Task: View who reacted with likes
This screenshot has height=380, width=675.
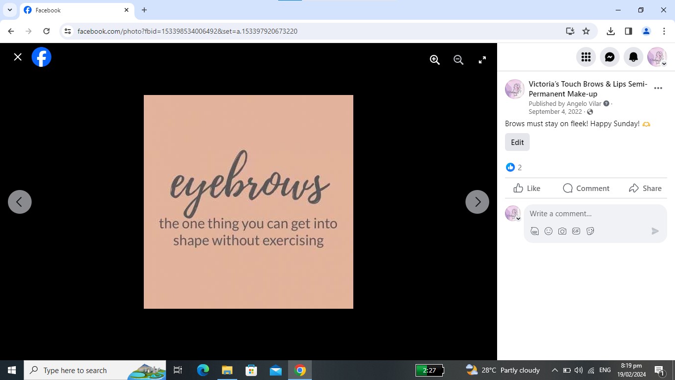Action: click(x=514, y=167)
